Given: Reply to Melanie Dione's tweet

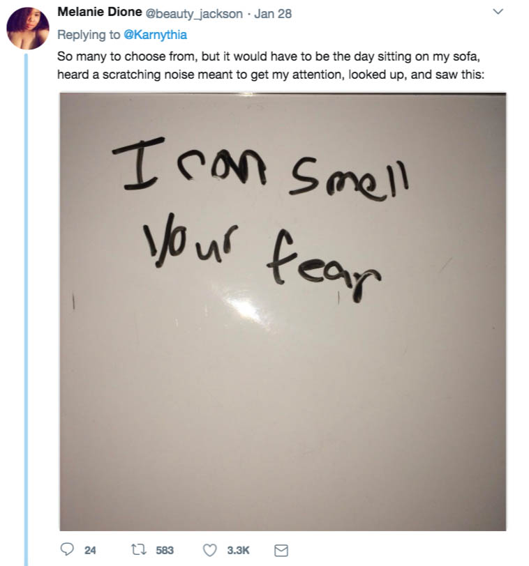Looking at the screenshot, I should coord(66,550).
